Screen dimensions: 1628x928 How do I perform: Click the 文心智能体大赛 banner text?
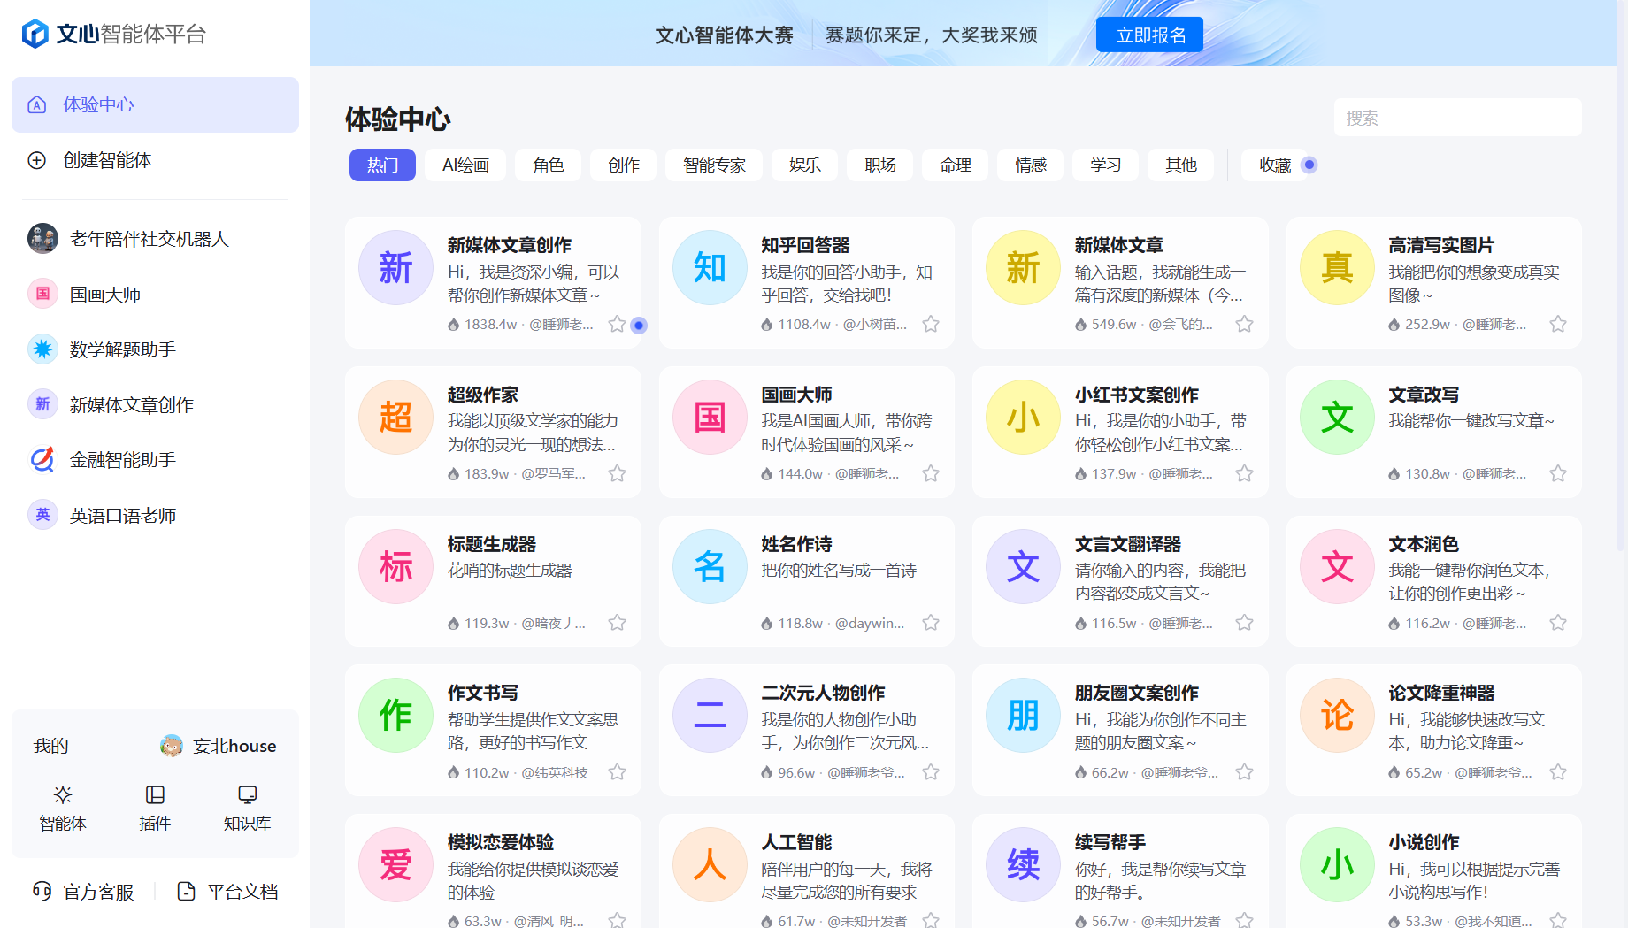pyautogui.click(x=724, y=35)
